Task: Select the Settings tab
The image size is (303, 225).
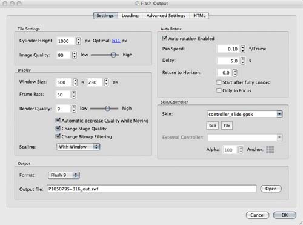Action: coord(105,16)
